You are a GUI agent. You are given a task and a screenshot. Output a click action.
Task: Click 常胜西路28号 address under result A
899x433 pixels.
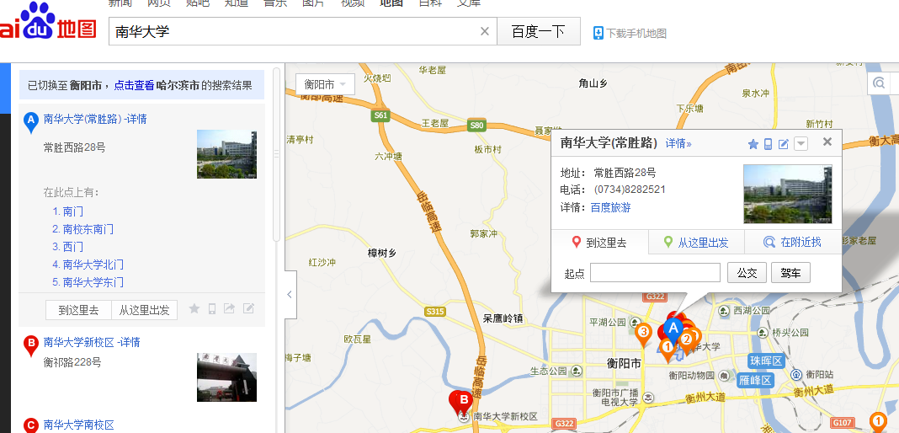coord(75,148)
